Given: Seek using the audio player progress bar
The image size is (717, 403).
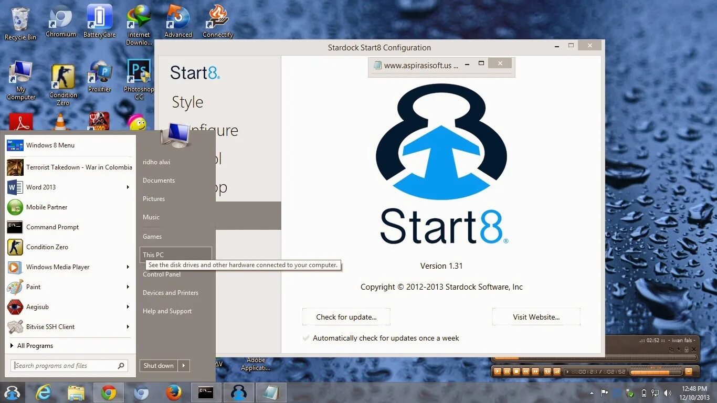Looking at the screenshot, I should [595, 357].
